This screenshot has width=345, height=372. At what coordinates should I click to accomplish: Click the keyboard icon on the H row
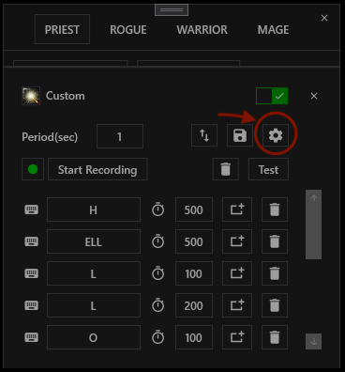(x=32, y=209)
